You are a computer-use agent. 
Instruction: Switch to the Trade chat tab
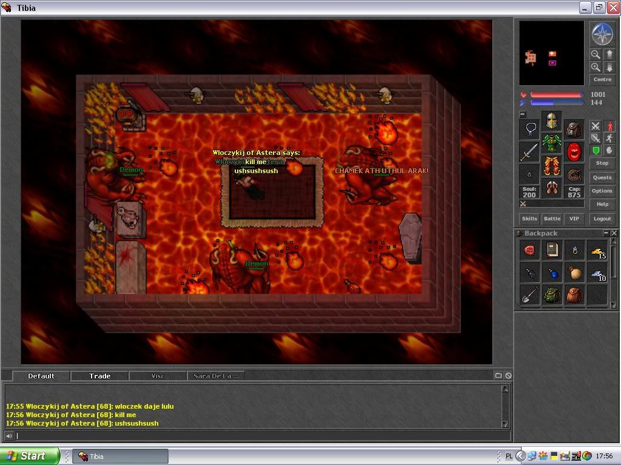(100, 376)
